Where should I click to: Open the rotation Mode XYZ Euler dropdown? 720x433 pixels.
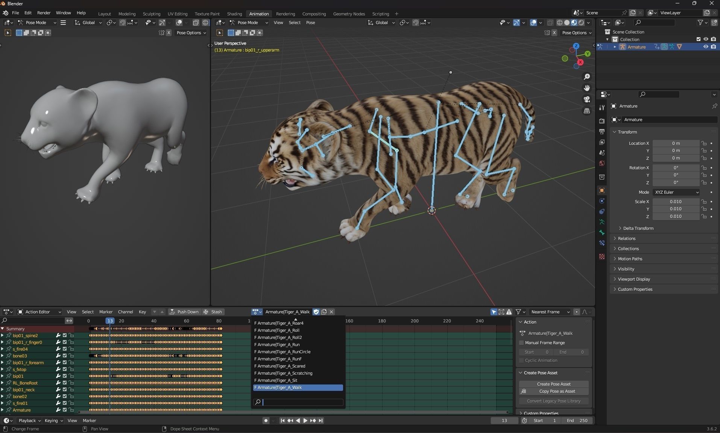pyautogui.click(x=676, y=192)
